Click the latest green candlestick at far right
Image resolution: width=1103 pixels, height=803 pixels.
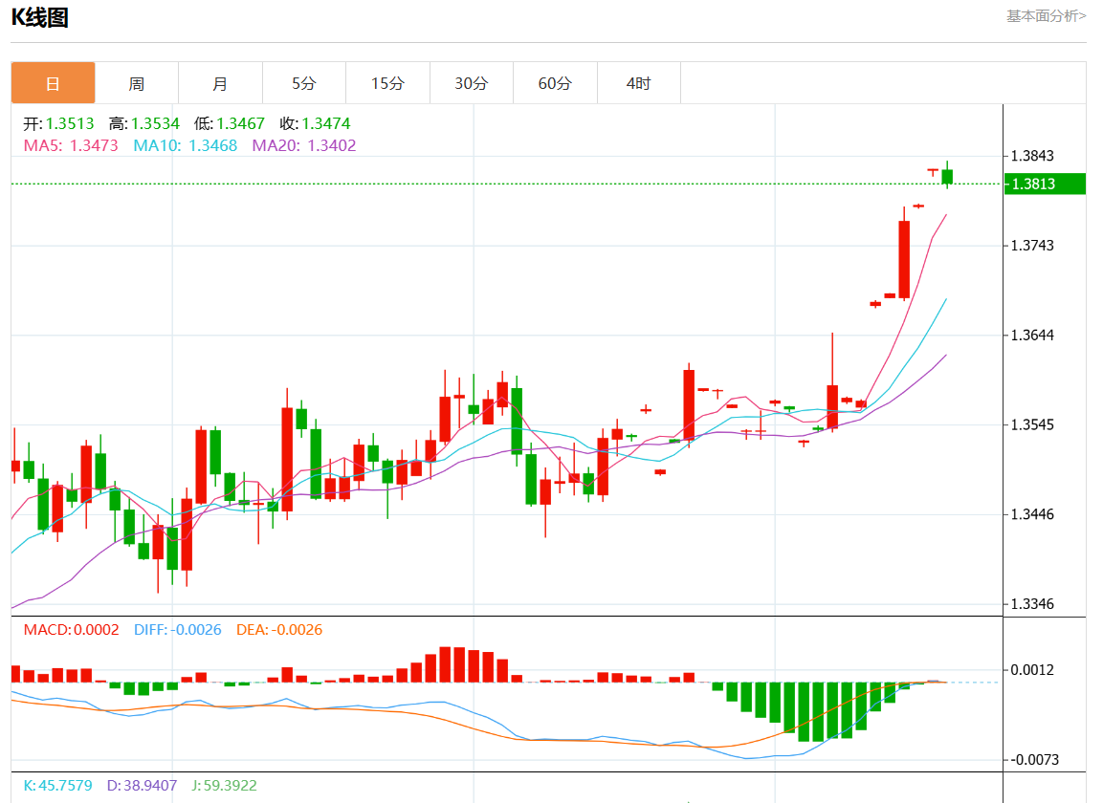click(947, 176)
